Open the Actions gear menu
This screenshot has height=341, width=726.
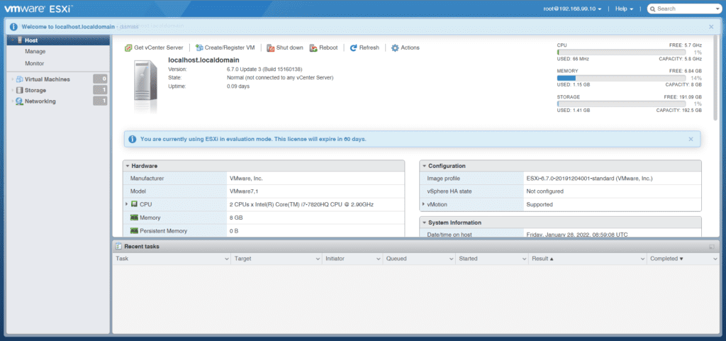[x=405, y=47]
